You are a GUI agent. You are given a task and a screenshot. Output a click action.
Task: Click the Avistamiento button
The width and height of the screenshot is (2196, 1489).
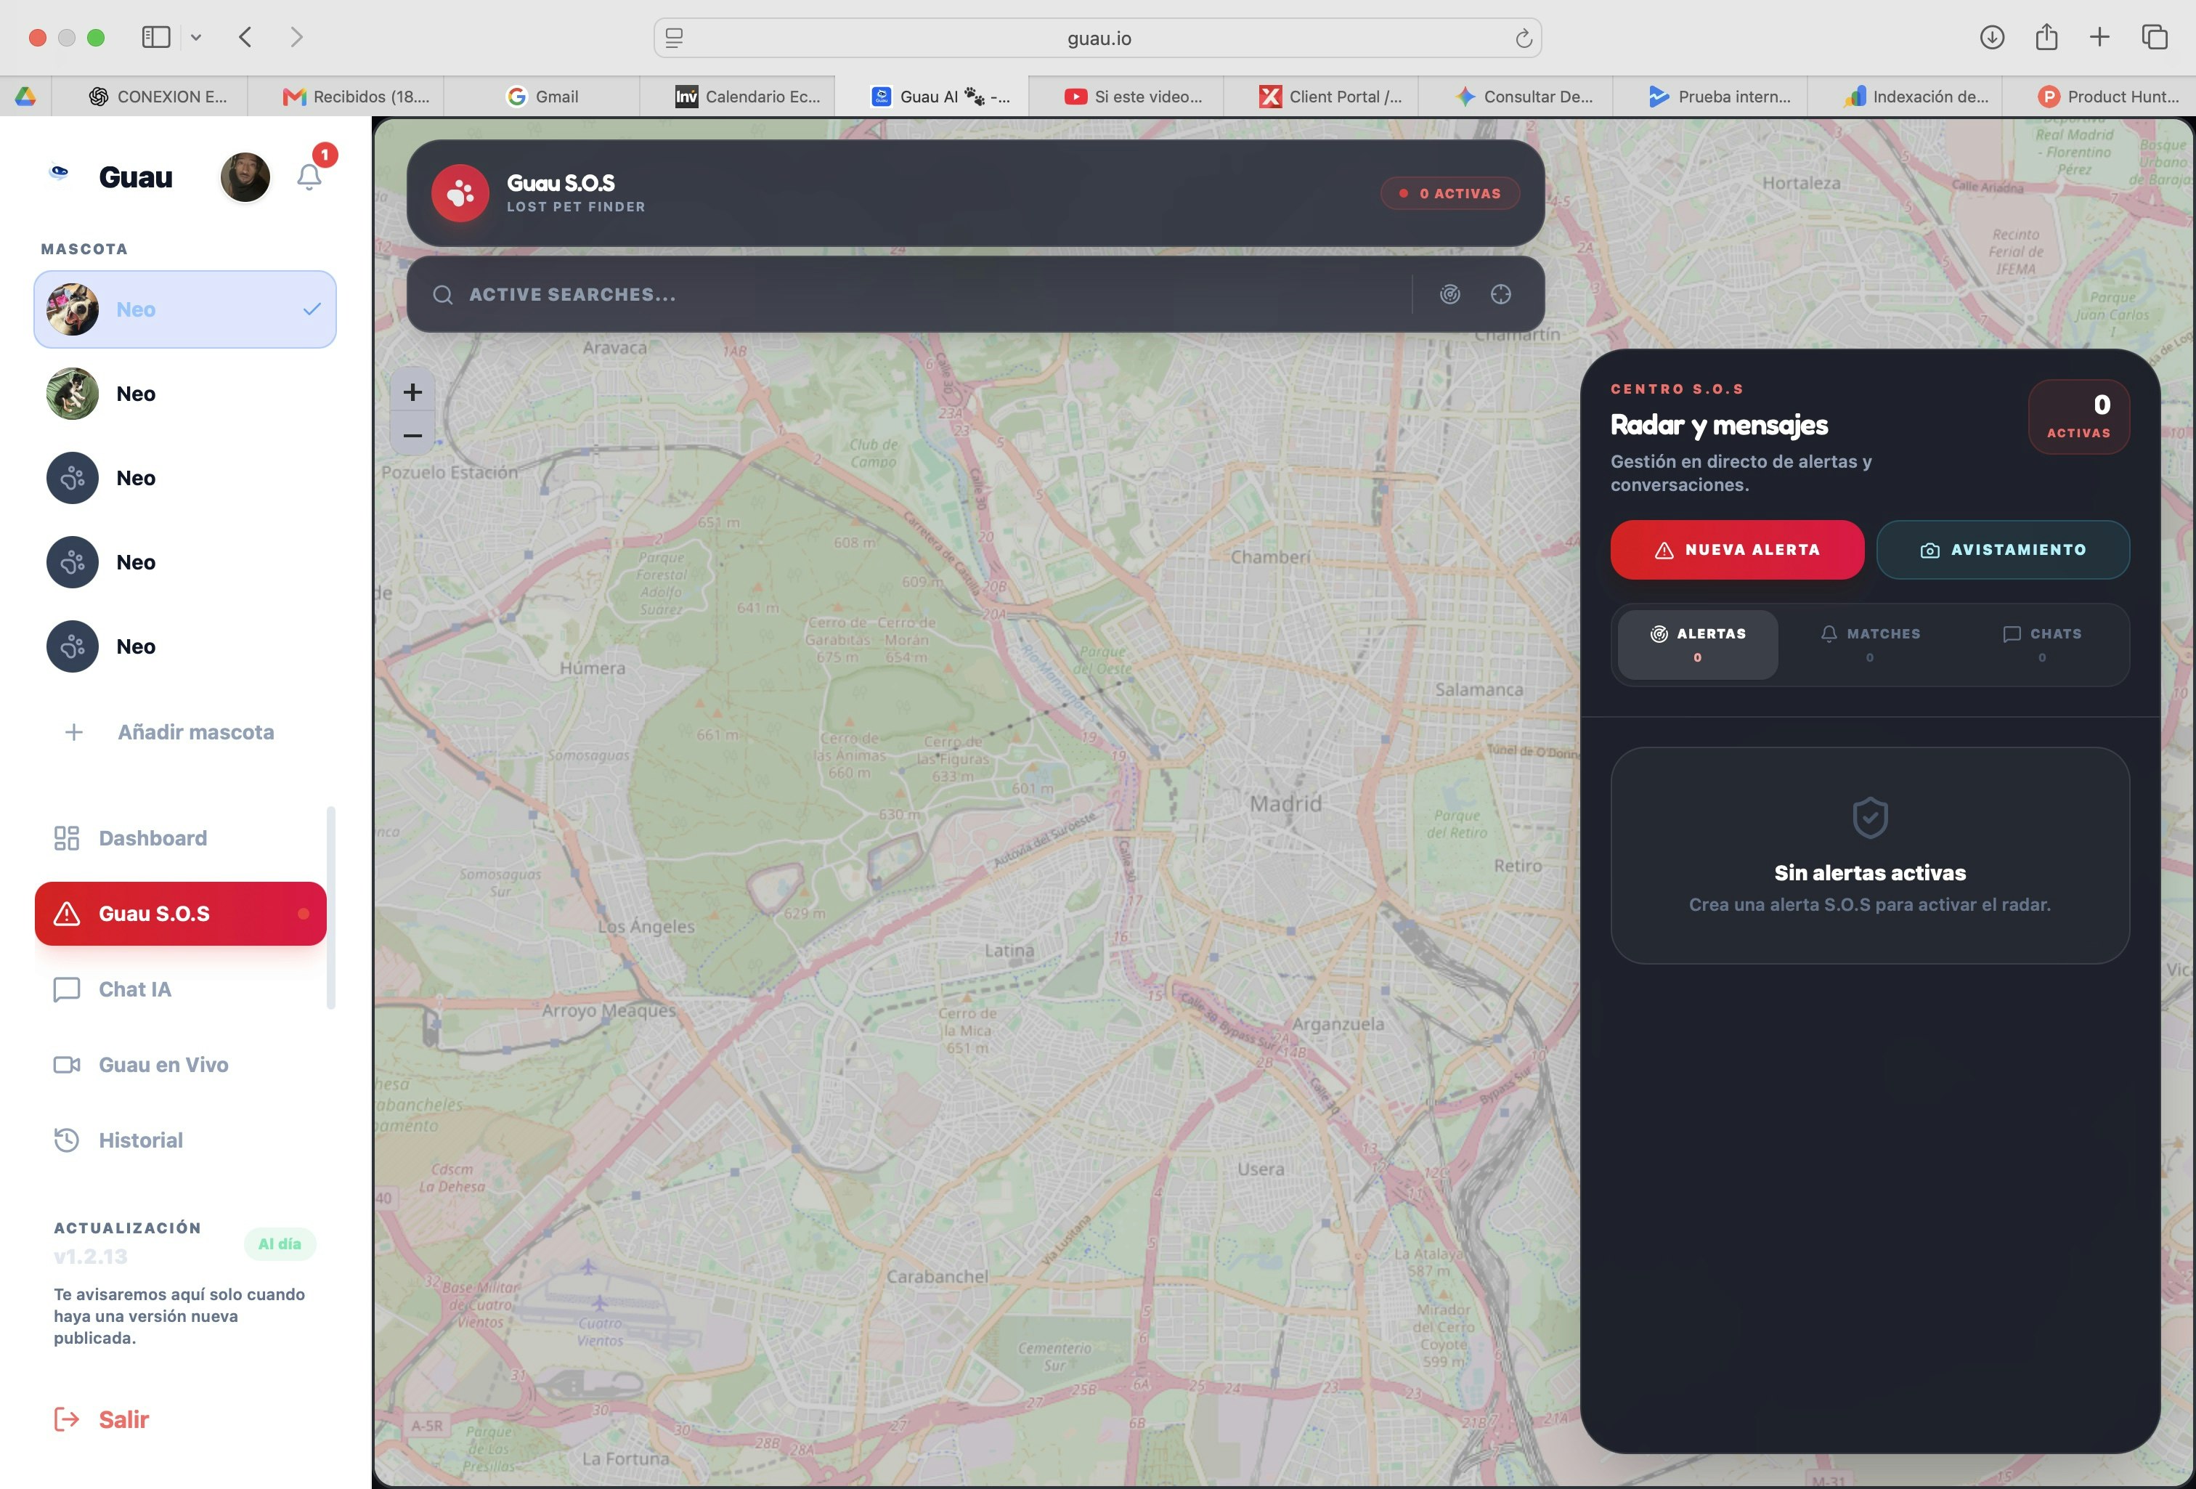pos(2002,549)
